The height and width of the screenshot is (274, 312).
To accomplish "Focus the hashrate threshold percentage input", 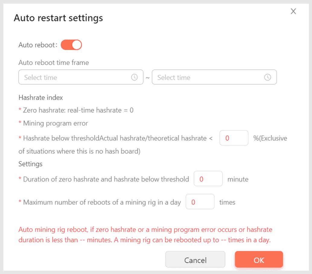I will point(234,138).
